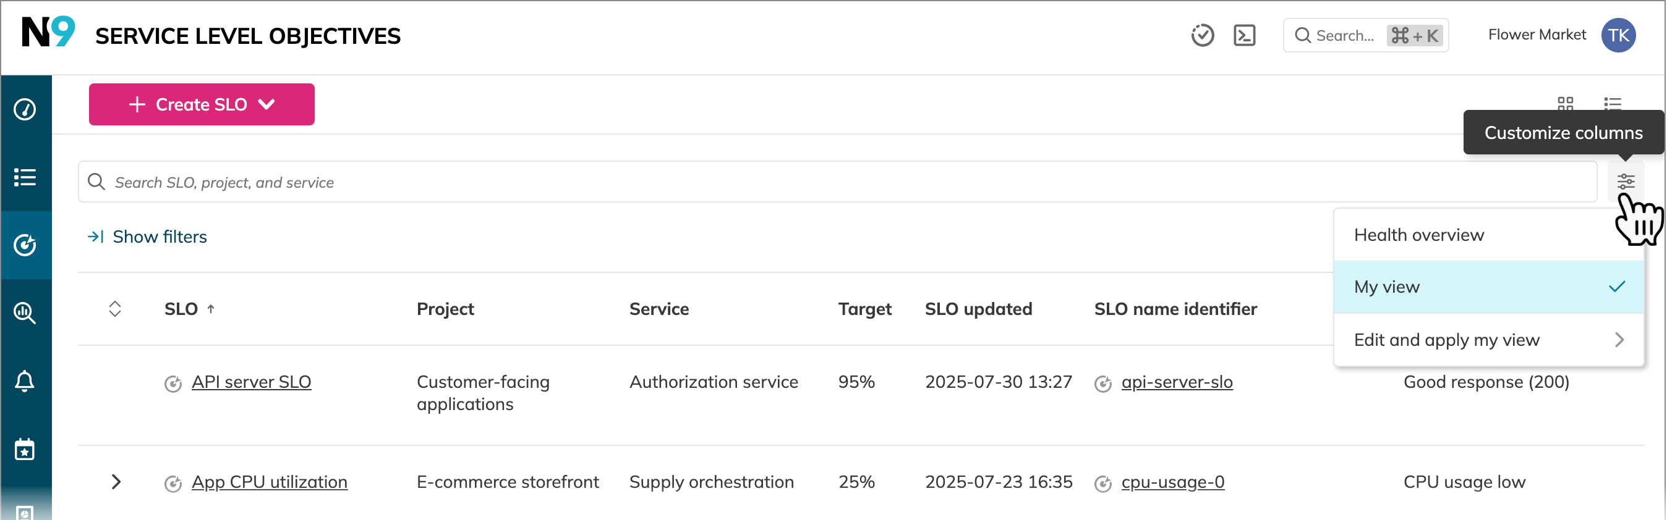1667x520 pixels.
Task: Open the API server SLO link
Action: click(251, 382)
